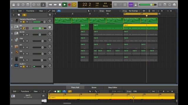Open the List Editors icon
188x105 pixels.
click(x=160, y=5)
